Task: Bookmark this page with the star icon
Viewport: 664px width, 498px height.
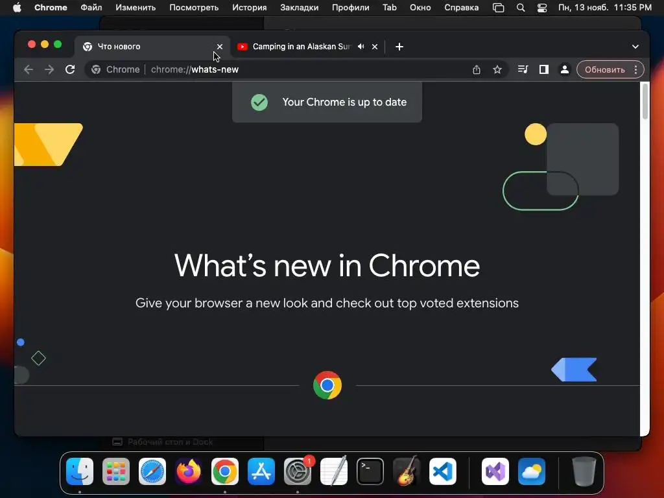Action: tap(497, 69)
